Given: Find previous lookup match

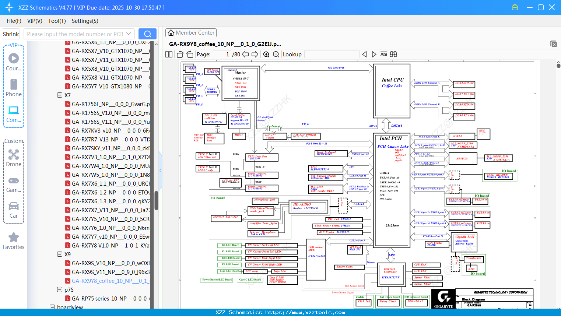Looking at the screenshot, I should [364, 54].
